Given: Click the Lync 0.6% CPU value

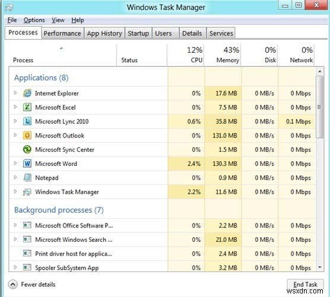Looking at the screenshot, I should pos(194,122).
